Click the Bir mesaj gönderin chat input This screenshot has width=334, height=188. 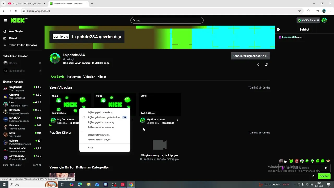point(304,168)
